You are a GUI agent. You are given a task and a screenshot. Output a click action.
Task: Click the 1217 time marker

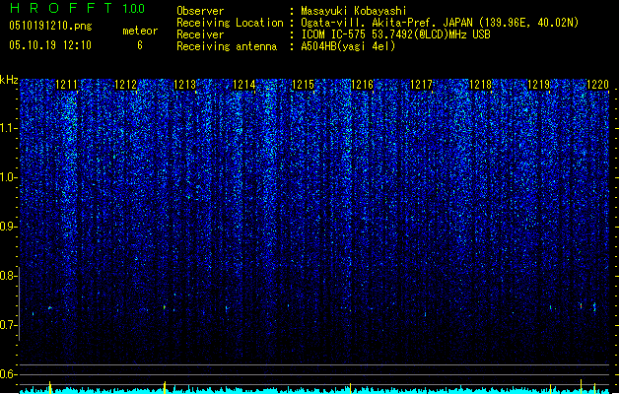coord(421,85)
